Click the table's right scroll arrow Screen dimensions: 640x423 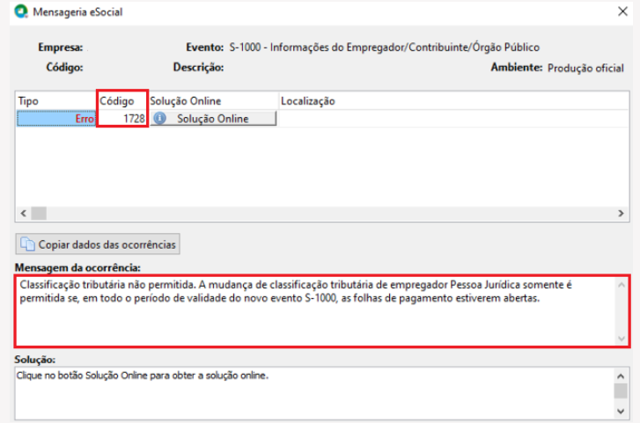[621, 214]
